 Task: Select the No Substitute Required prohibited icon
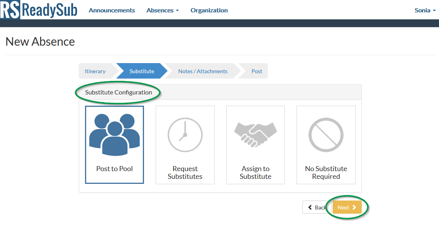pyautogui.click(x=326, y=135)
